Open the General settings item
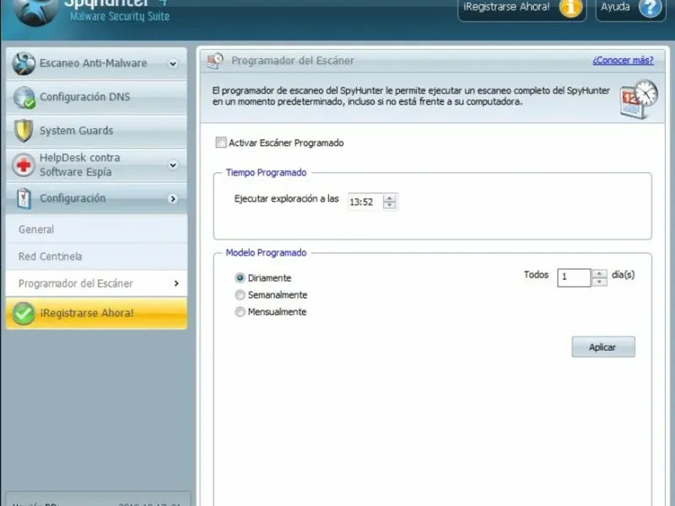This screenshot has height=506, width=675. (x=96, y=229)
